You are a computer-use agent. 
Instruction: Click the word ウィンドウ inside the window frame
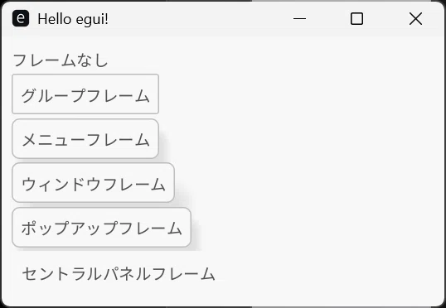(x=61, y=184)
